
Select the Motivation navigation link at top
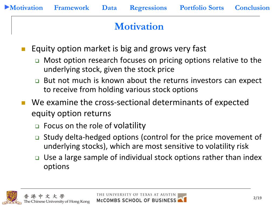pyautogui.click(x=26, y=8)
